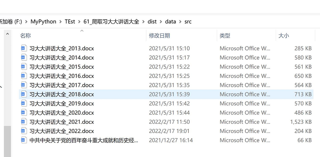Click the Word icon of 习大大讲话大全_2020.docx
Screen dimensions: 320x157
tap(24, 113)
